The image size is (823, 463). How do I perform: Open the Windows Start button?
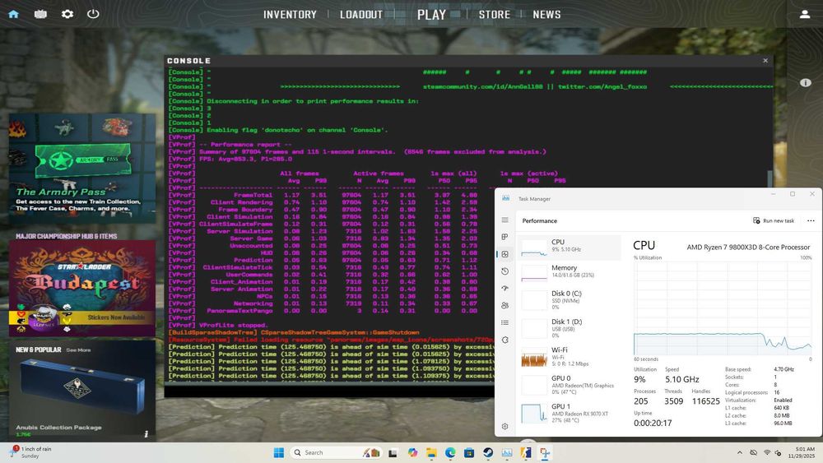(279, 452)
